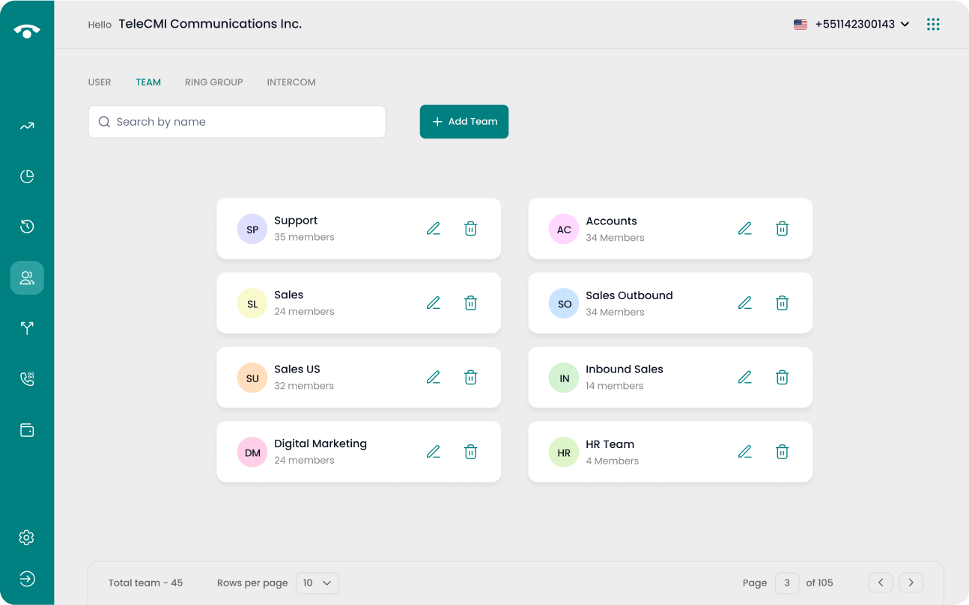
Task: Open the phone dialpad icon in sidebar
Action: click(x=27, y=379)
